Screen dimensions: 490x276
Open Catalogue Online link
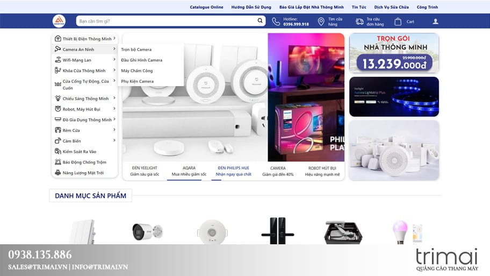click(206, 7)
